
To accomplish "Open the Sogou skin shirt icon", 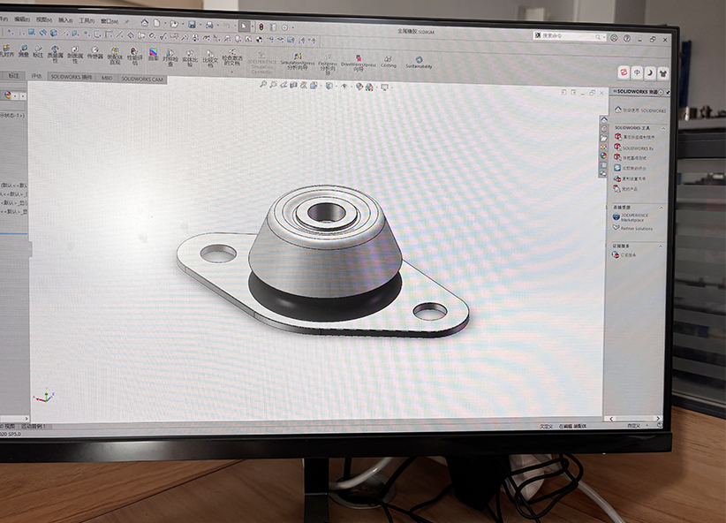I will (663, 73).
